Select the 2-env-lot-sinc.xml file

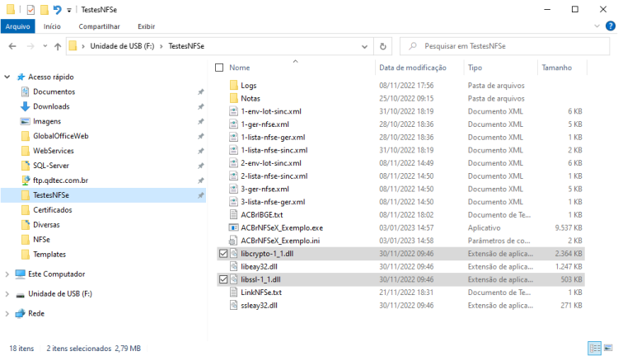[x=271, y=163]
